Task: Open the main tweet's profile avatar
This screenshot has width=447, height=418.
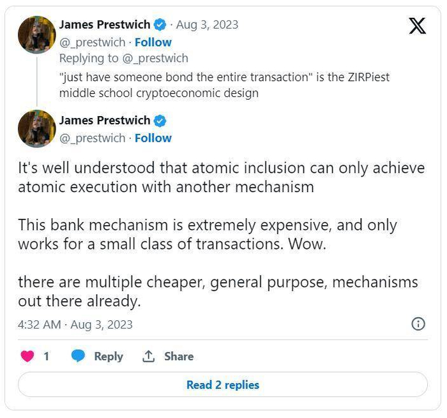Action: click(36, 129)
